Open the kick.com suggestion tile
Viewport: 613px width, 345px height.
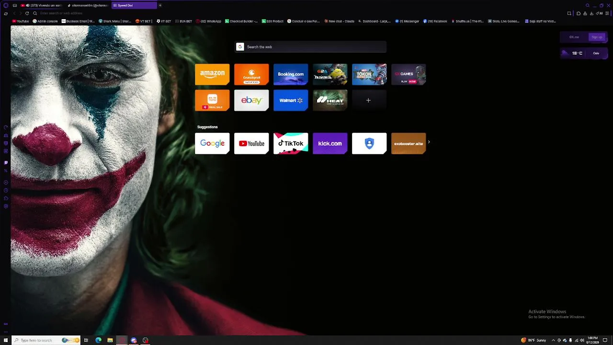tap(330, 143)
